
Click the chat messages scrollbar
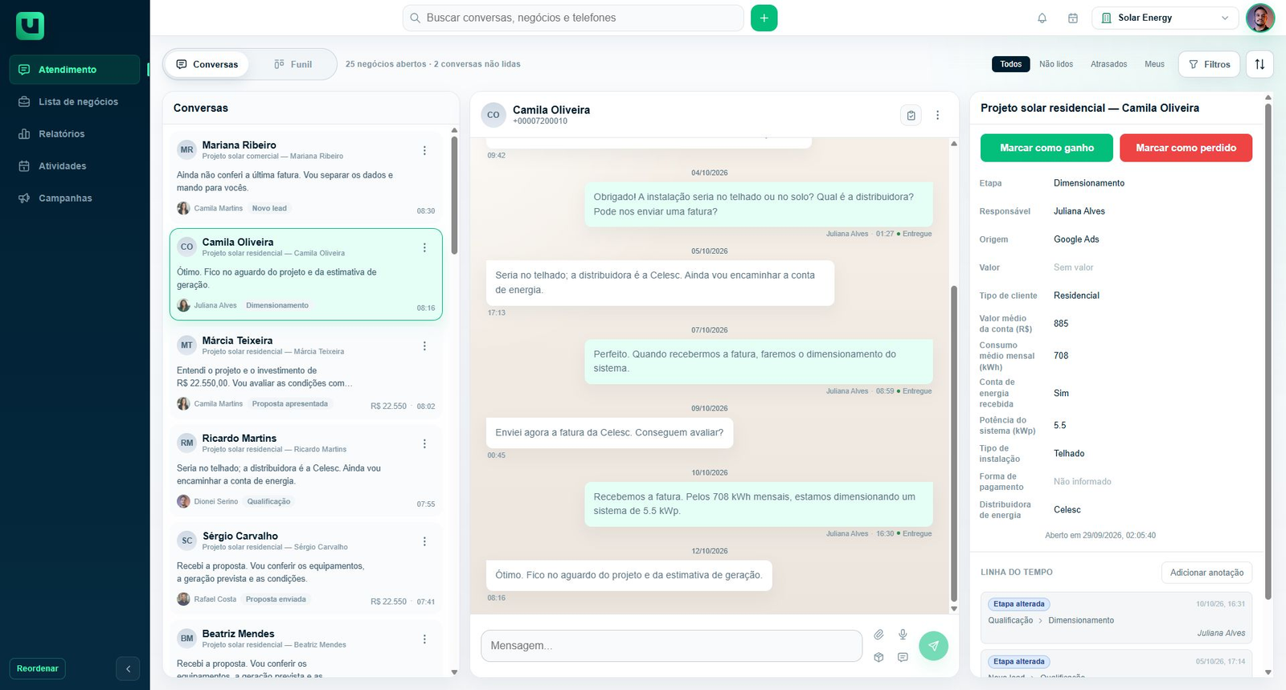954,444
